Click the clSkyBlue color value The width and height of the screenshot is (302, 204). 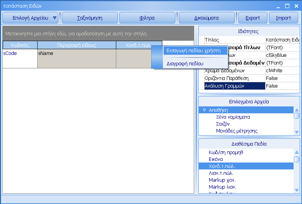click(282, 55)
